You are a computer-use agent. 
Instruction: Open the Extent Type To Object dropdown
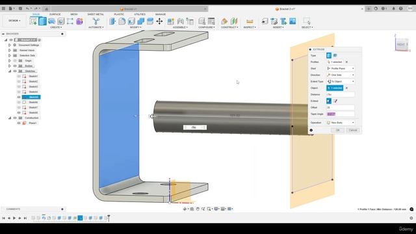(341, 81)
